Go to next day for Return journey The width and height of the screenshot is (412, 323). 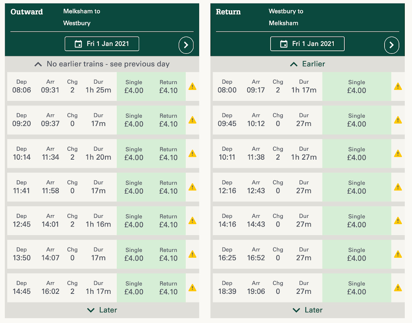(391, 45)
